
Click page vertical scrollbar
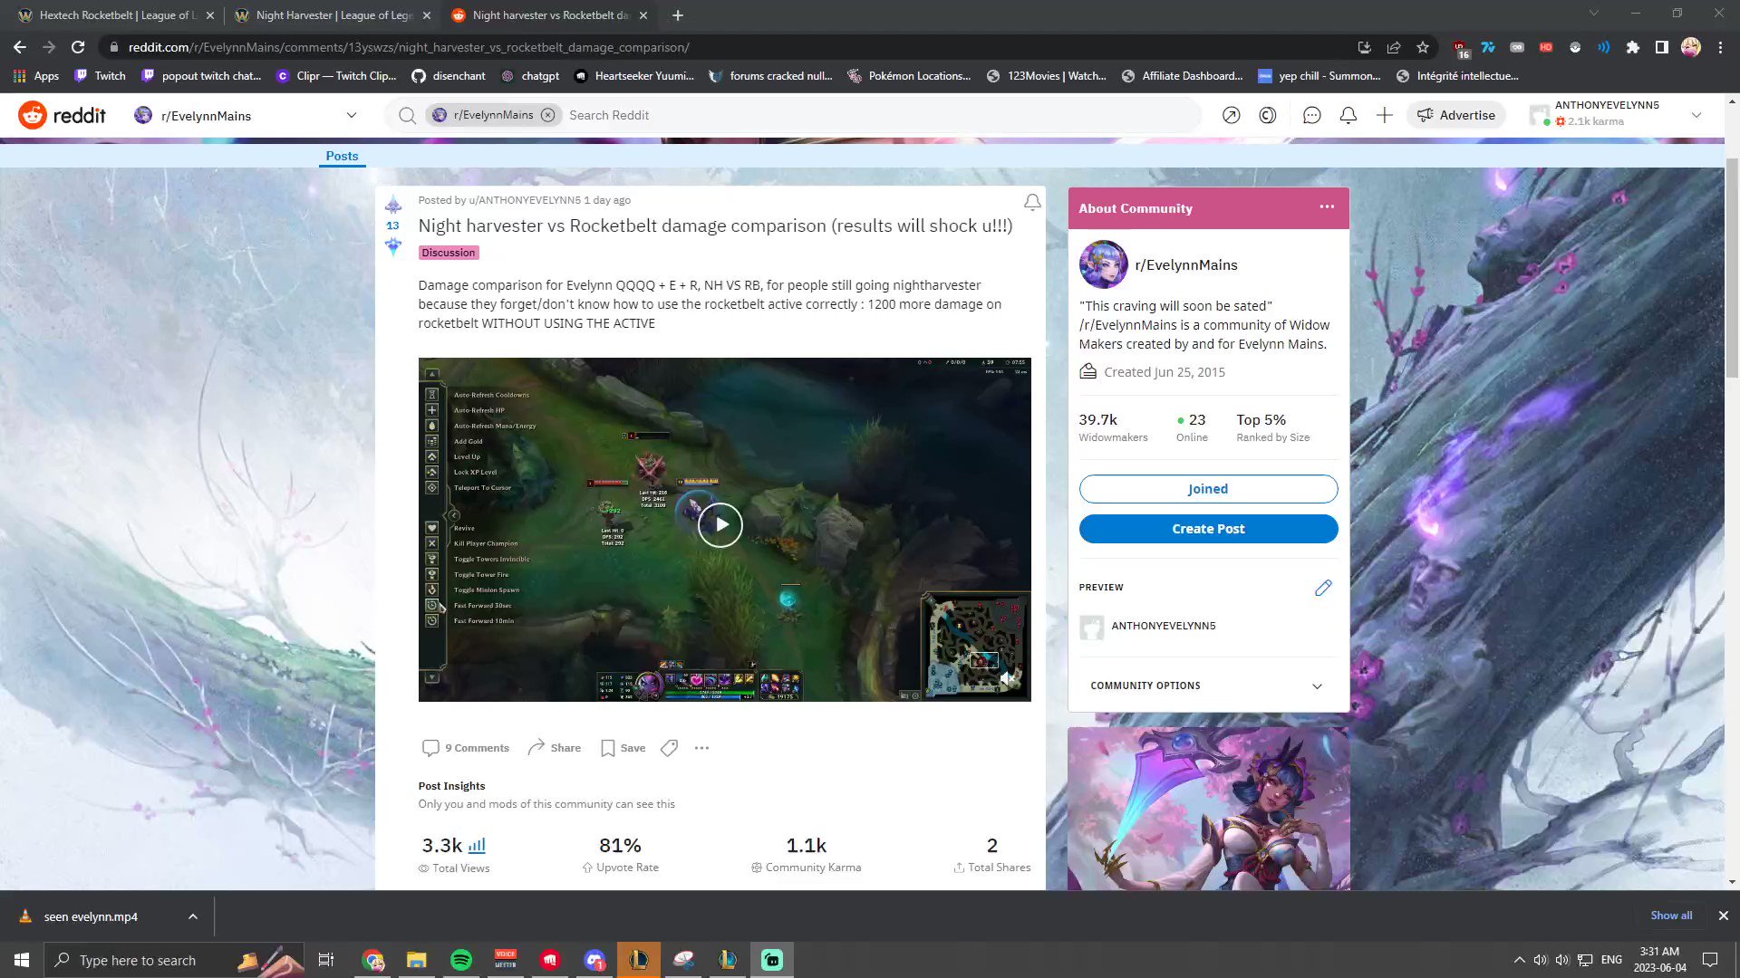tap(1732, 267)
